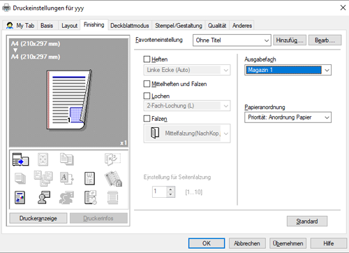Click the greyed single page stack icon
This screenshot has height=253, width=349.
[x=20, y=178]
